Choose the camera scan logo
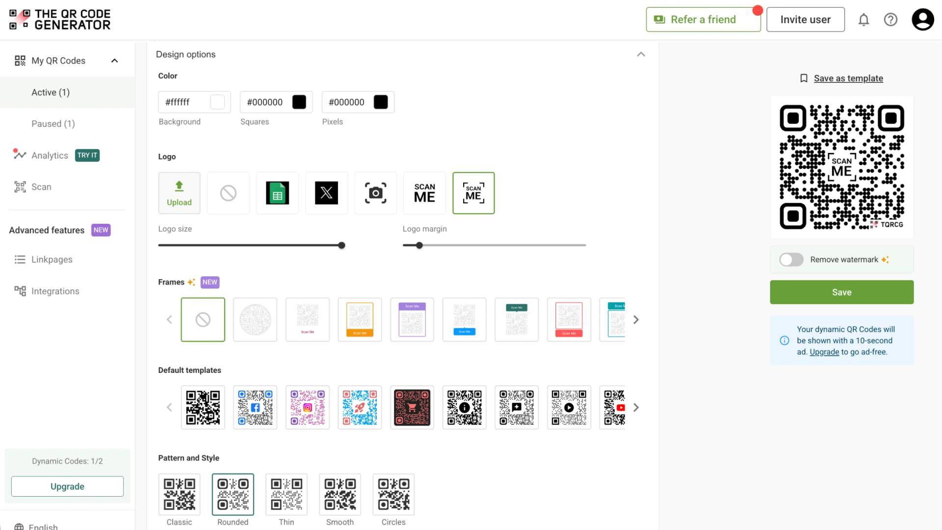Image resolution: width=942 pixels, height=530 pixels. point(375,193)
